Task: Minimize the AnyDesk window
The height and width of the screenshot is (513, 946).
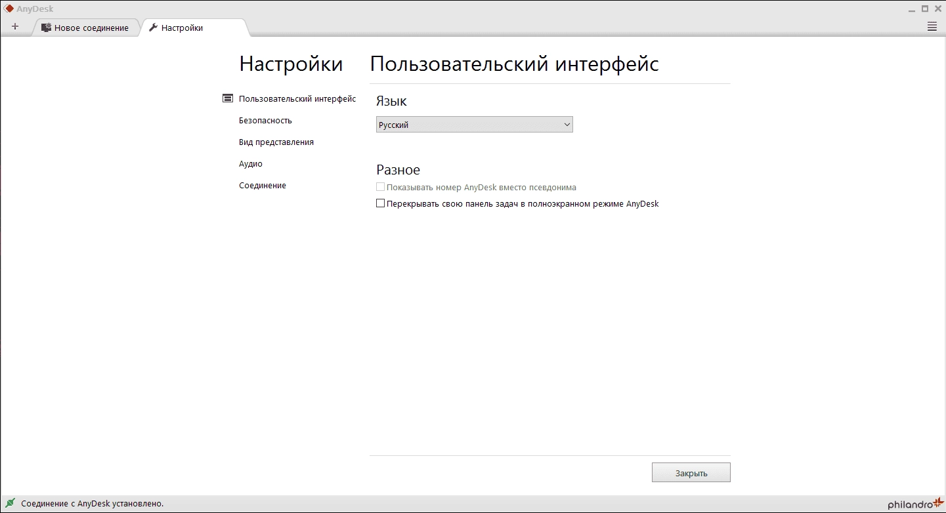Action: point(912,9)
